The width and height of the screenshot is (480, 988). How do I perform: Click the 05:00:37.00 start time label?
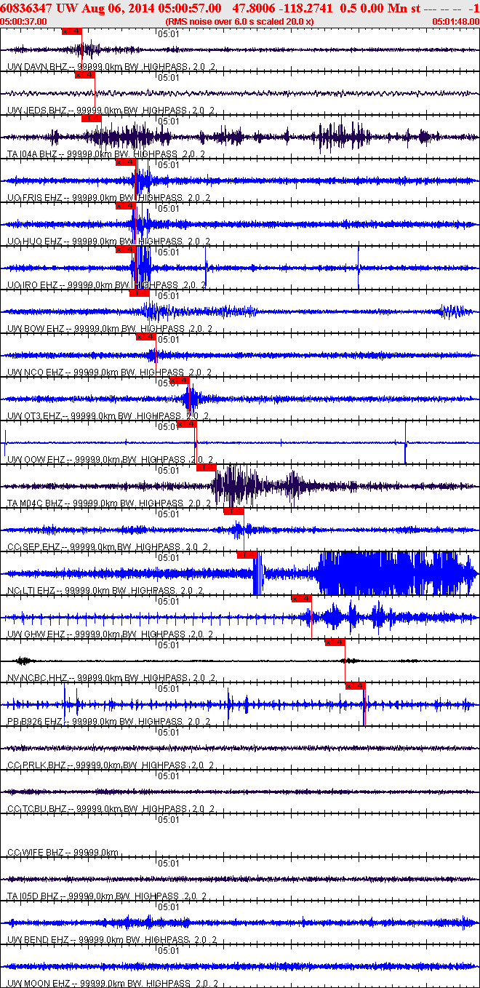[23, 21]
